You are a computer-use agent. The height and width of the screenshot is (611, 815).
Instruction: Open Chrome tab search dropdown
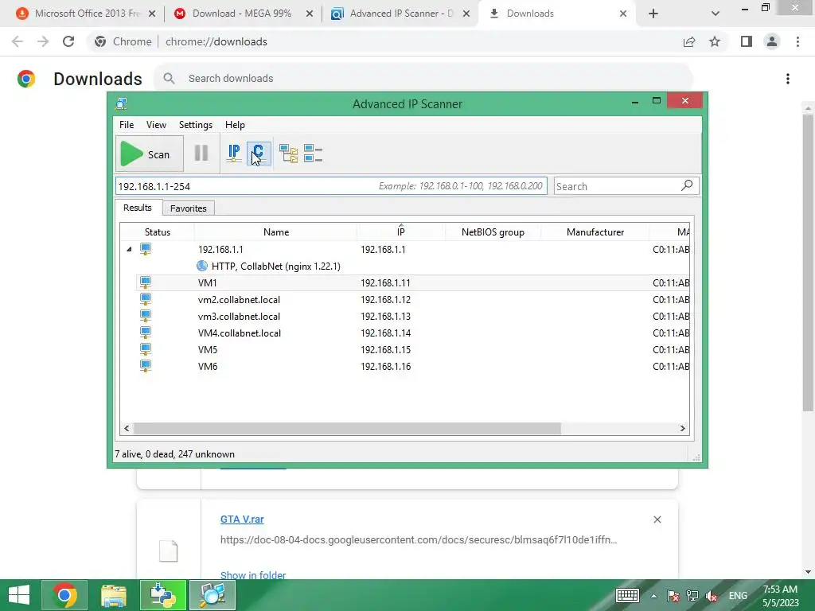[x=716, y=14]
